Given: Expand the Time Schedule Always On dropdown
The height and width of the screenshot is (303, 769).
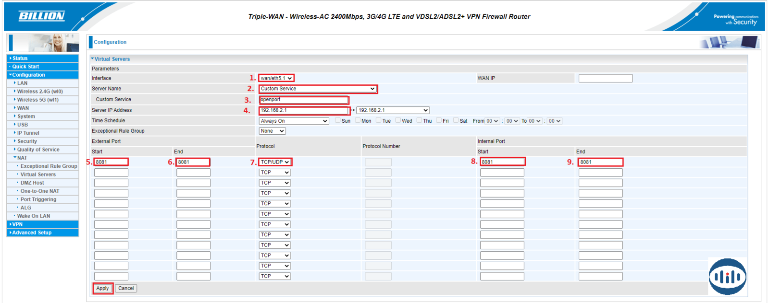Looking at the screenshot, I should [x=294, y=121].
